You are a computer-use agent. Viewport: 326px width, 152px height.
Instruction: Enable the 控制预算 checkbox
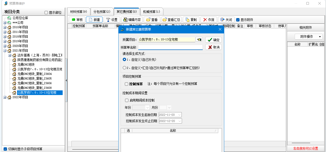click(127, 84)
